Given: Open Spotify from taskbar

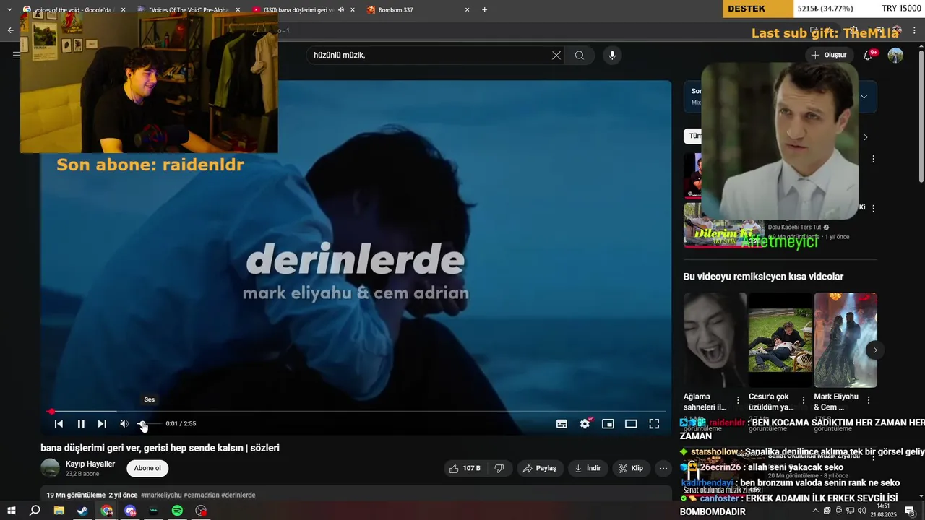Looking at the screenshot, I should point(178,511).
